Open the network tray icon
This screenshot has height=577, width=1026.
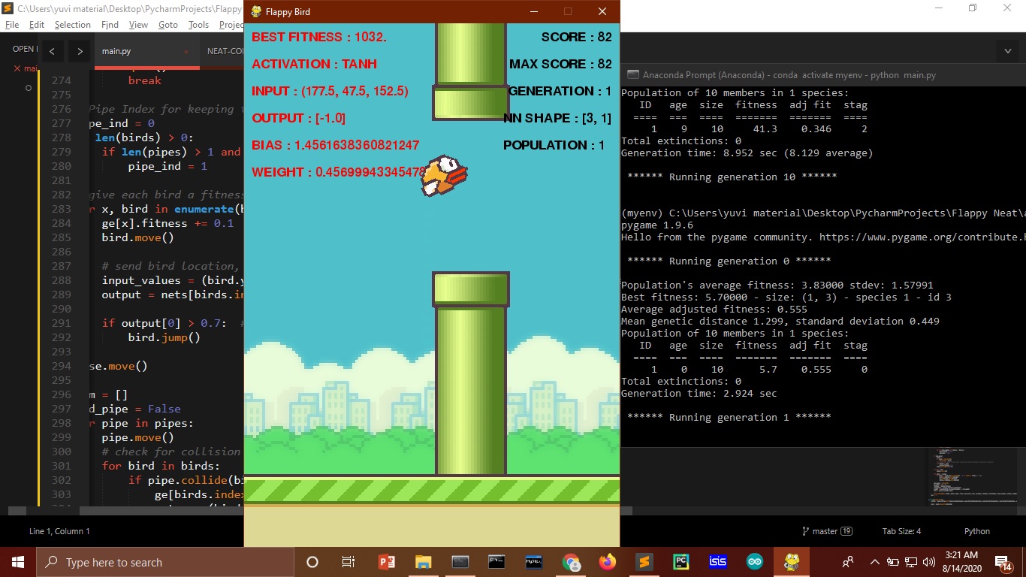pos(911,562)
